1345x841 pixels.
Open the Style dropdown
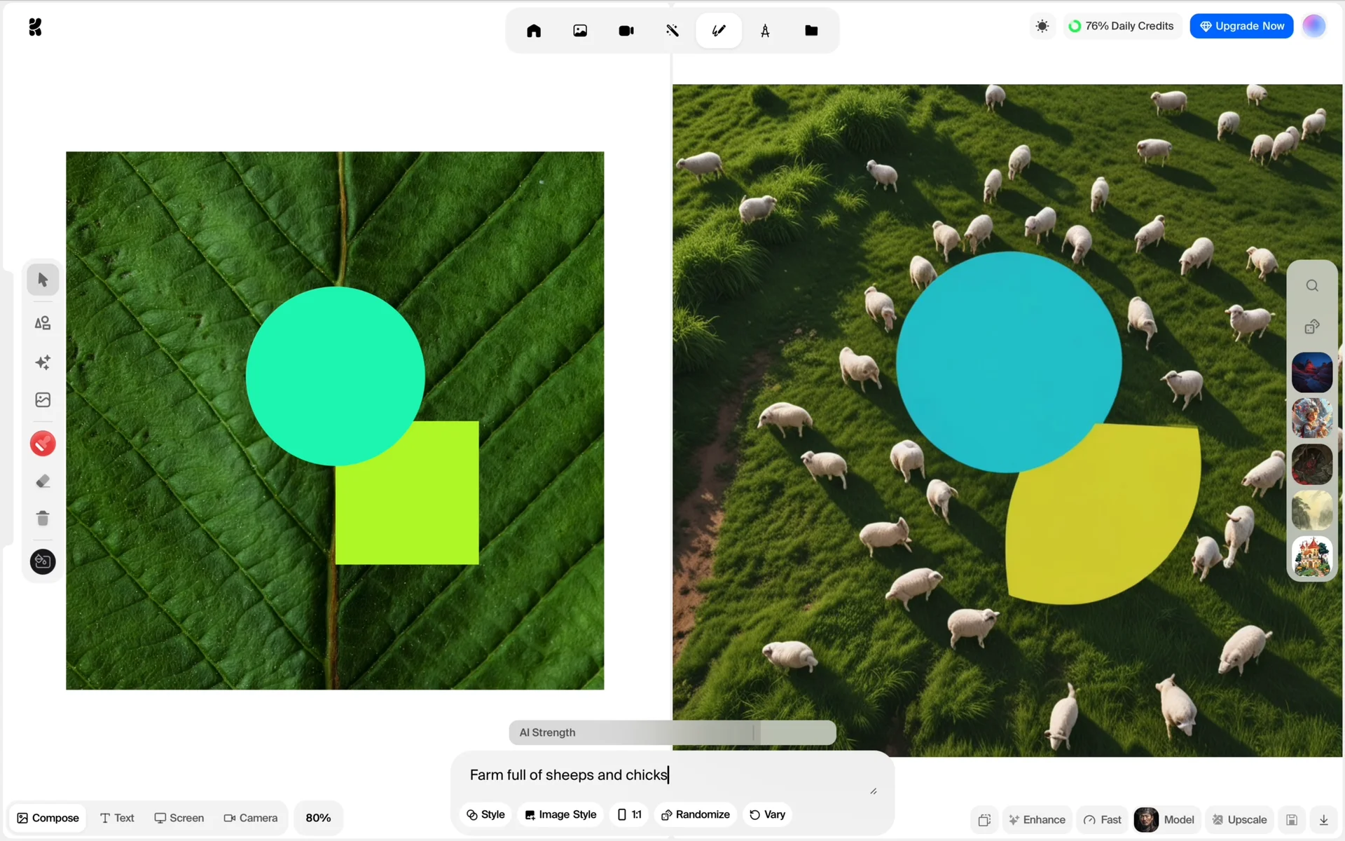tap(485, 814)
